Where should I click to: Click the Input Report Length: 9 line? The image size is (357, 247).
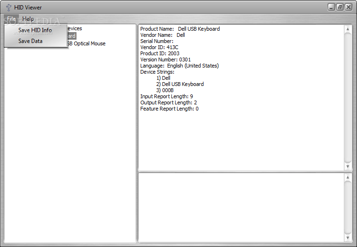coord(167,96)
